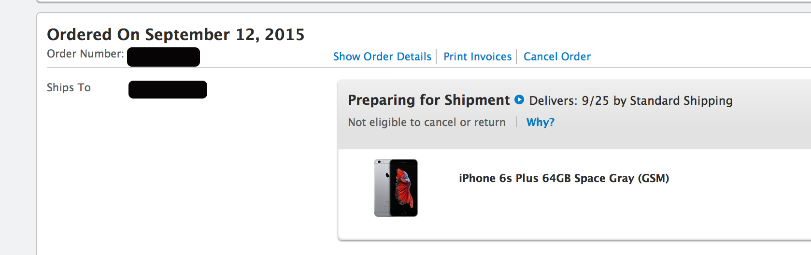Click the blue arrow icon beside Preparing for Shipment
Image resolution: width=811 pixels, height=255 pixels.
[x=519, y=99]
